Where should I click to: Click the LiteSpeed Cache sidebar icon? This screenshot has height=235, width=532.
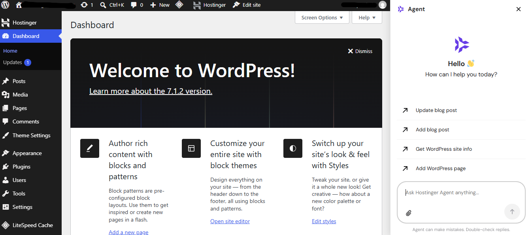[6, 225]
